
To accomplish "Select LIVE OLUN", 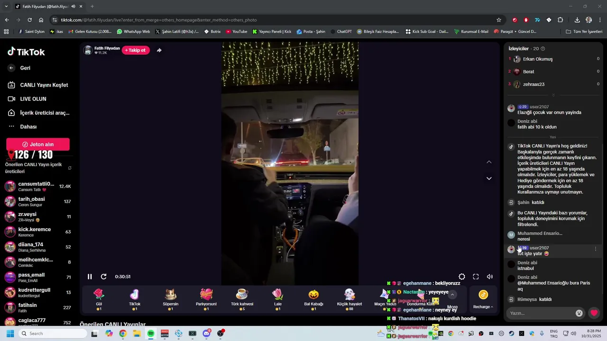I will [x=27, y=99].
